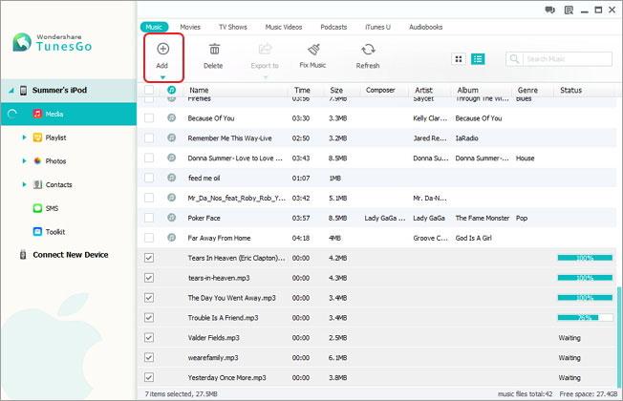The height and width of the screenshot is (401, 623).
Task: Click the Fix Music brush icon
Action: click(313, 50)
